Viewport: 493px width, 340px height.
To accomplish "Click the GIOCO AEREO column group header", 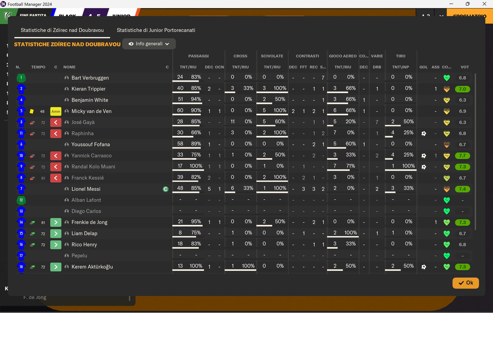I will 343,56.
